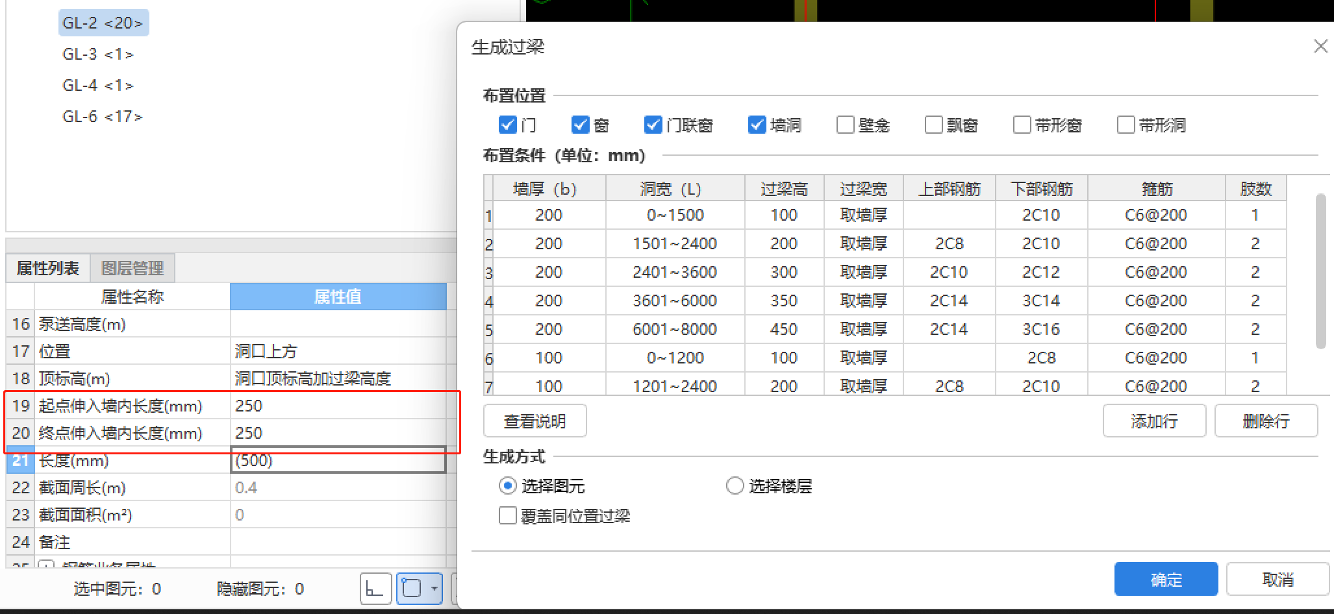Click 下部钢筋 cell 3C14
Viewport: 1334px width, 614px height.
pyautogui.click(x=1041, y=301)
